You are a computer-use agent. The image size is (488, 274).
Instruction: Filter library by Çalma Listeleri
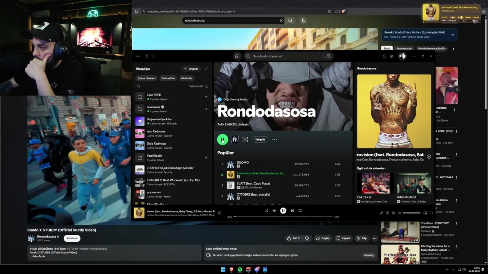pos(146,78)
